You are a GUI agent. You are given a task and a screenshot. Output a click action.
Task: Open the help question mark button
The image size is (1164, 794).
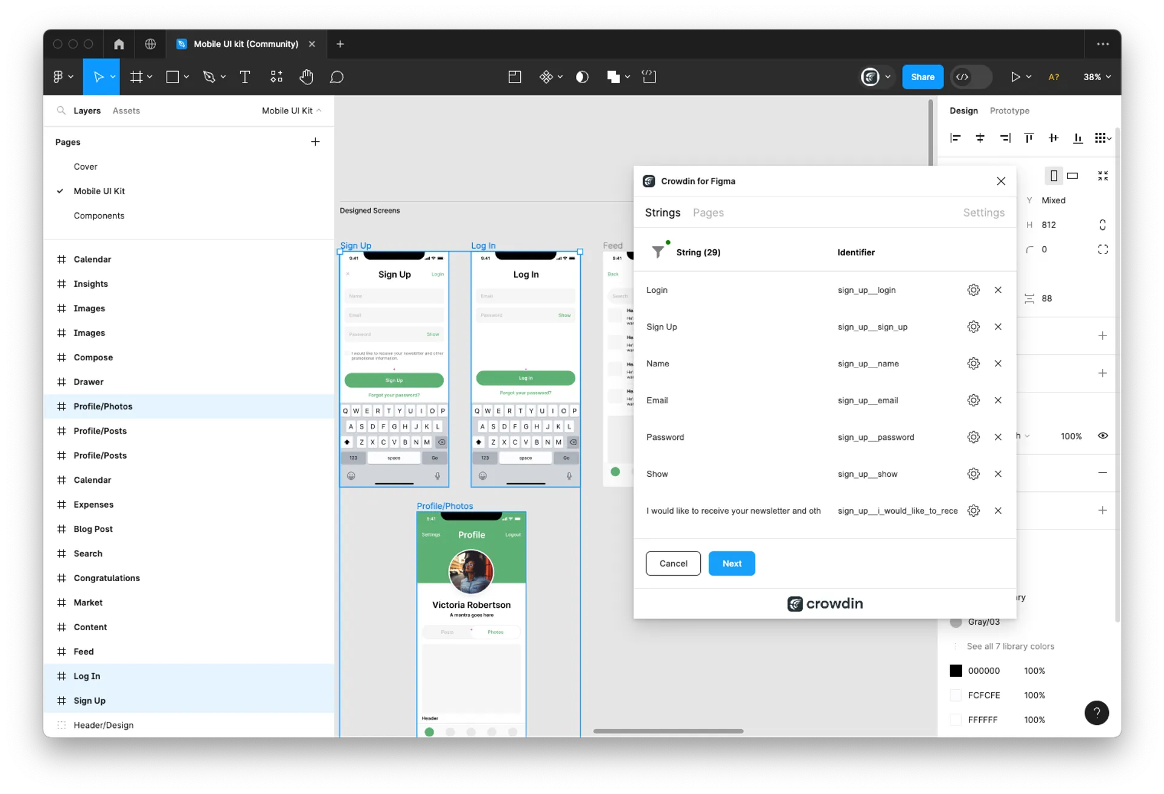pyautogui.click(x=1096, y=713)
